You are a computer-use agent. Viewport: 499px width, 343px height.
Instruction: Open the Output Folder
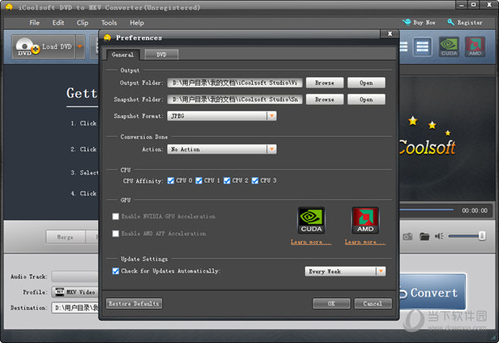pyautogui.click(x=366, y=83)
